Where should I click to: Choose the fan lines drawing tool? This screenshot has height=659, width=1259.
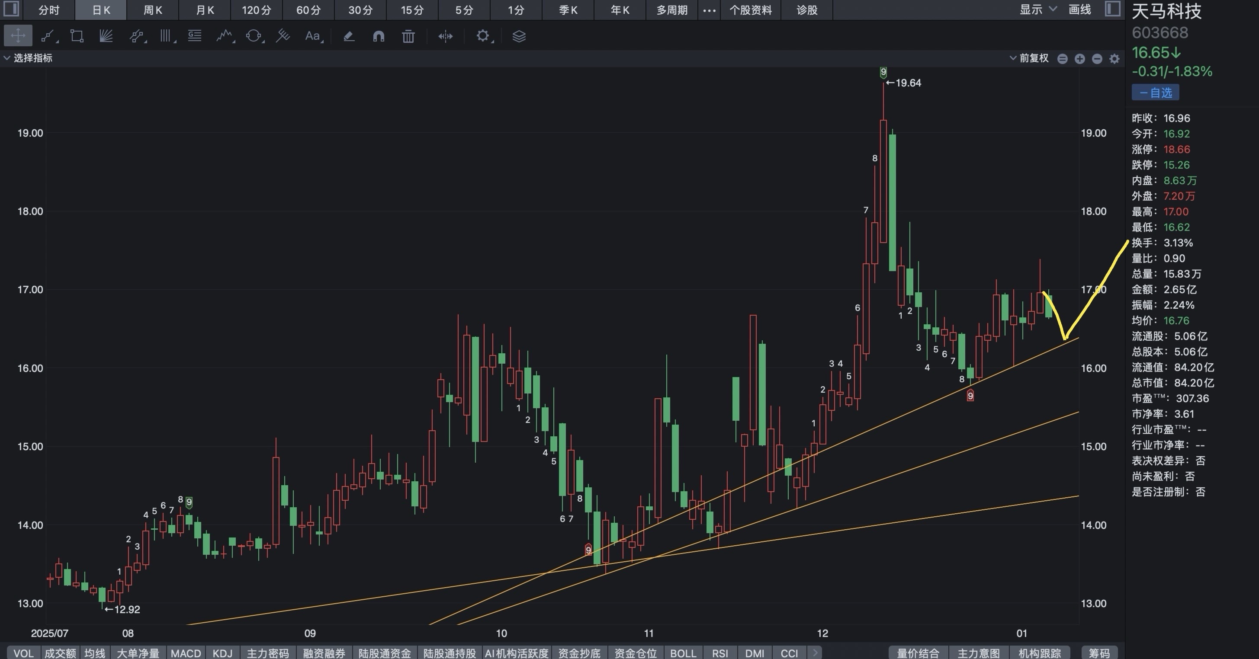click(106, 36)
